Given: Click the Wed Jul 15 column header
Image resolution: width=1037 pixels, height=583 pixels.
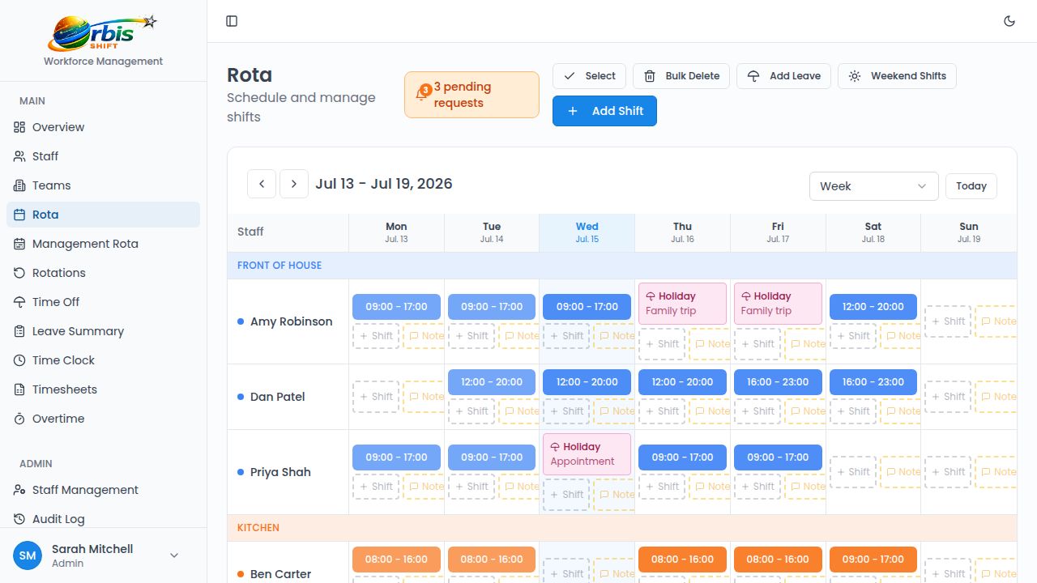Looking at the screenshot, I should [587, 232].
